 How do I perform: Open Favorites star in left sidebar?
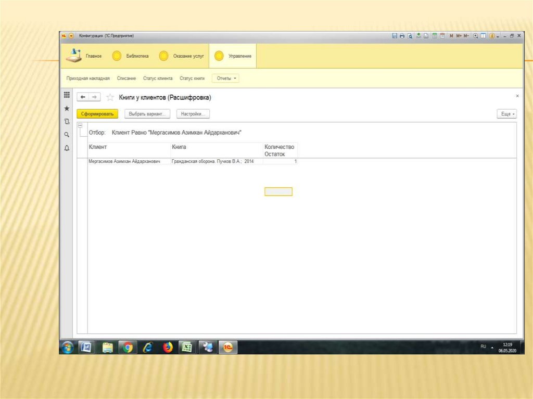67,109
